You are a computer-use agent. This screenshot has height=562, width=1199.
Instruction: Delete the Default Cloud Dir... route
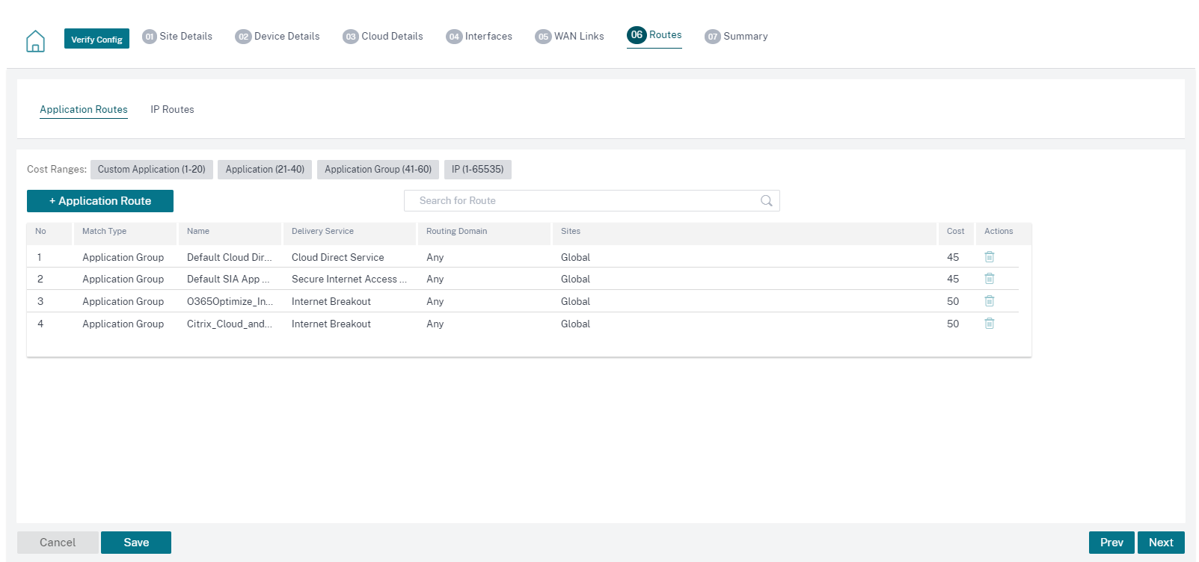tap(989, 256)
